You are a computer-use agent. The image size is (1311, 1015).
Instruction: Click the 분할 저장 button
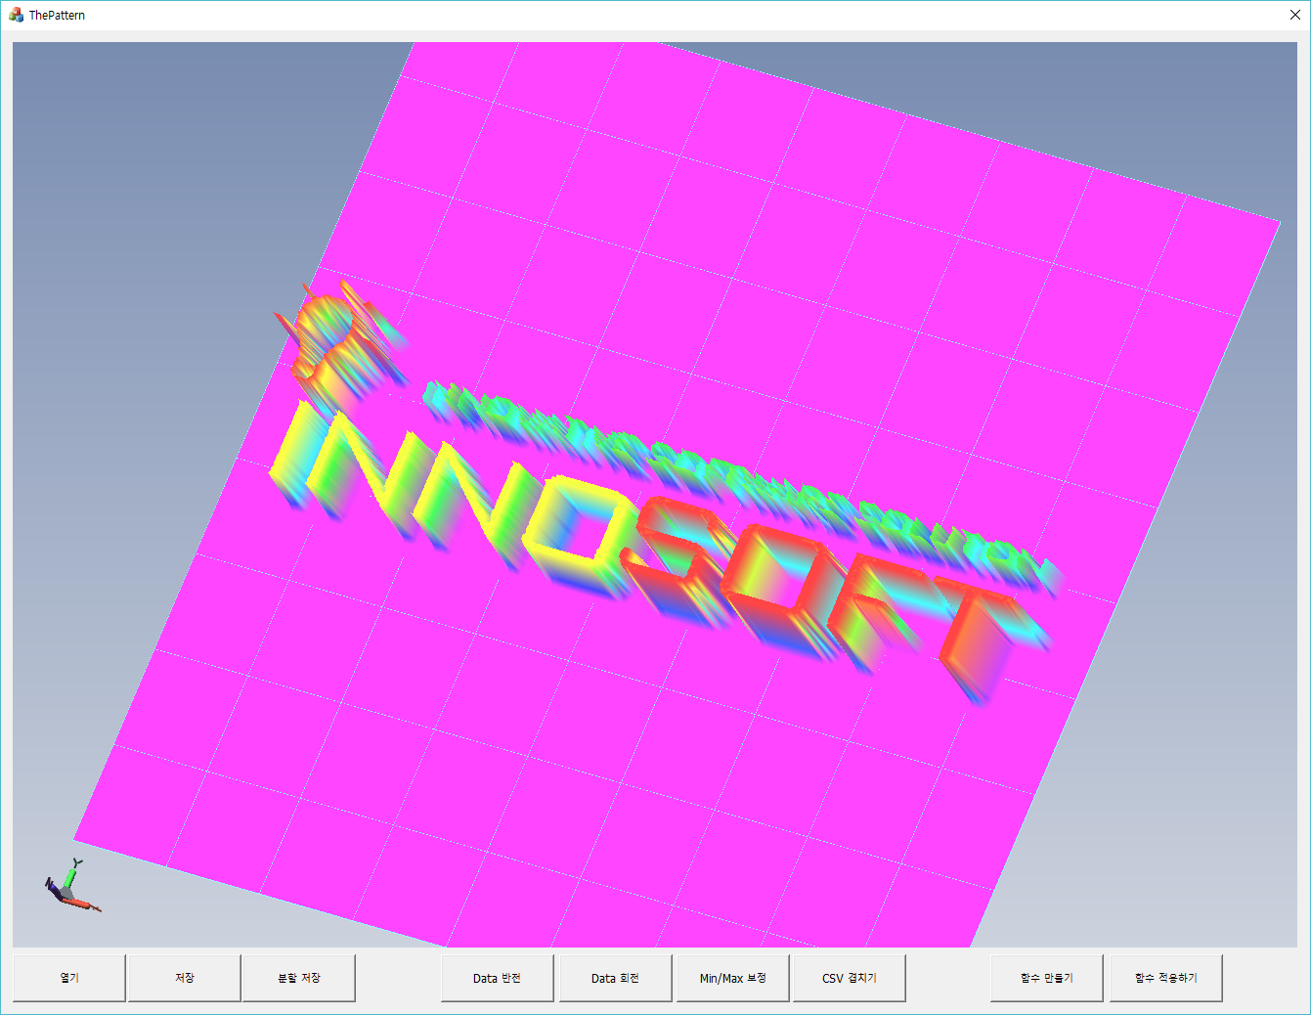pyautogui.click(x=299, y=978)
